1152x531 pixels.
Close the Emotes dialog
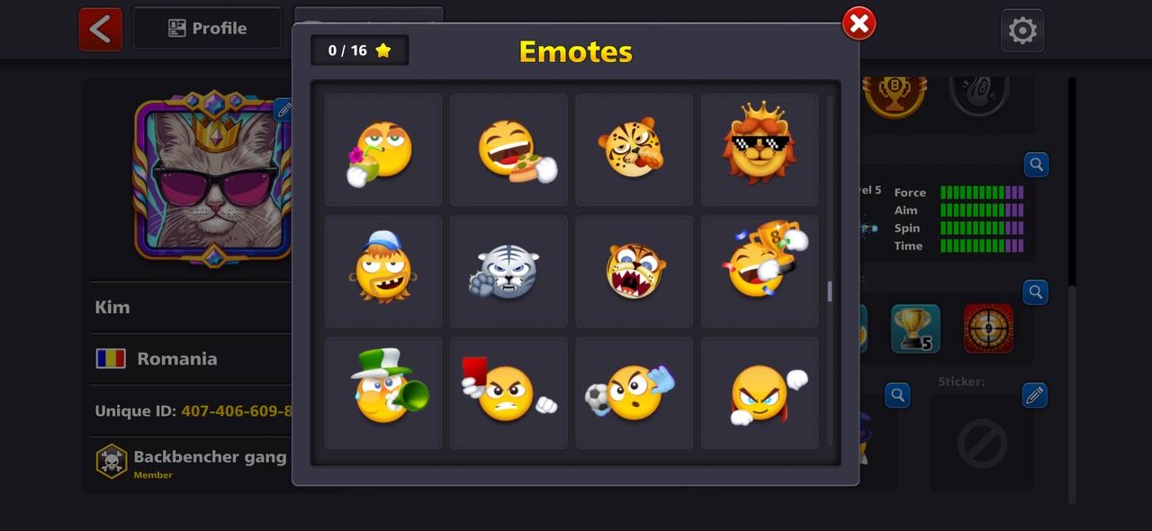[859, 23]
